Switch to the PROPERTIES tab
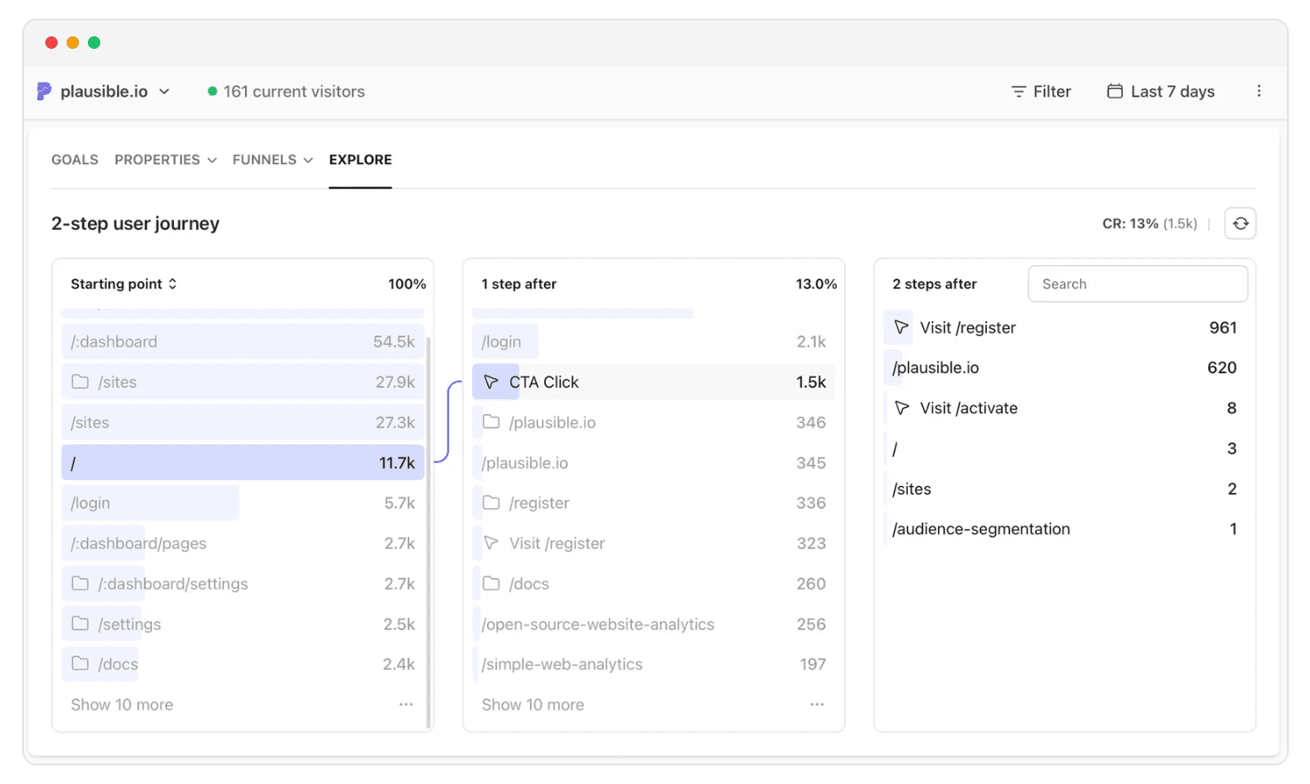The width and height of the screenshot is (1310, 784). coord(157,160)
